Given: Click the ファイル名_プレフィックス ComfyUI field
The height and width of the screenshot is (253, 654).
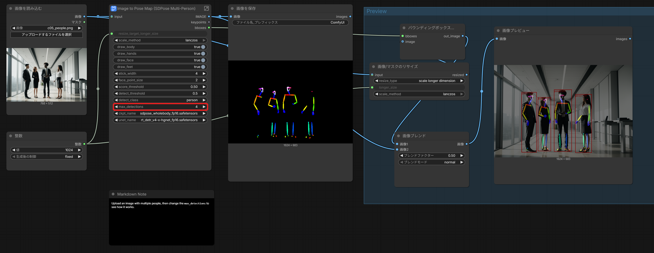Looking at the screenshot, I should coord(291,22).
